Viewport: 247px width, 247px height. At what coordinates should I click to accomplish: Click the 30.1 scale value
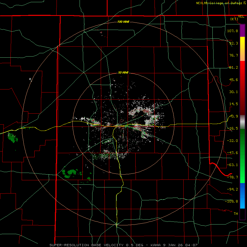tap(234, 92)
